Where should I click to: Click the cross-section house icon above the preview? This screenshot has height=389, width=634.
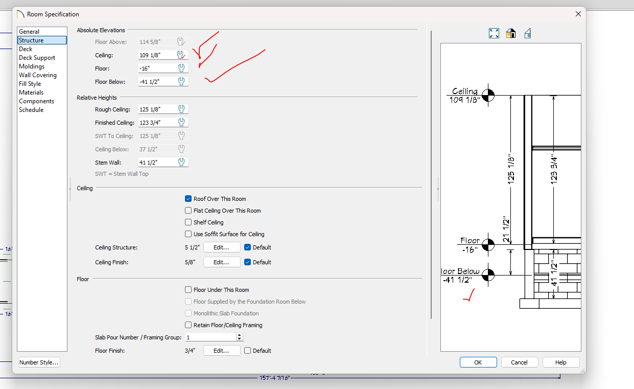click(x=527, y=33)
